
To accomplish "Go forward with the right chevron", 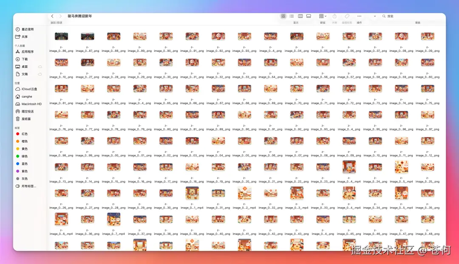I will coord(60,16).
